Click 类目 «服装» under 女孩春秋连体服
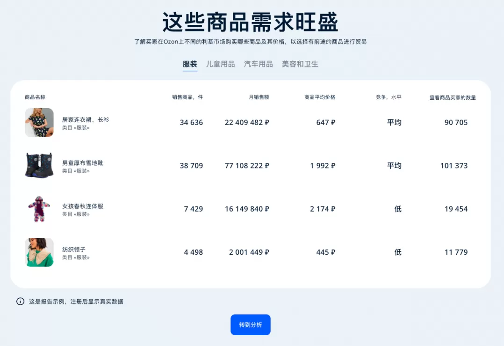The image size is (504, 346). (76, 214)
